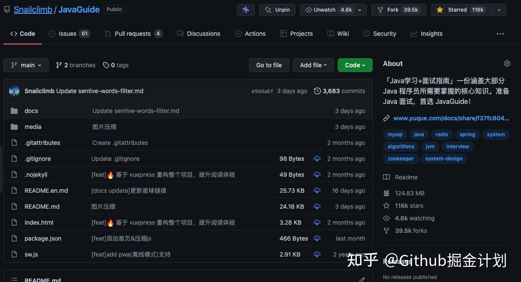Open the commit history via the clock icon
Image resolution: width=521 pixels, height=282 pixels.
click(x=317, y=91)
